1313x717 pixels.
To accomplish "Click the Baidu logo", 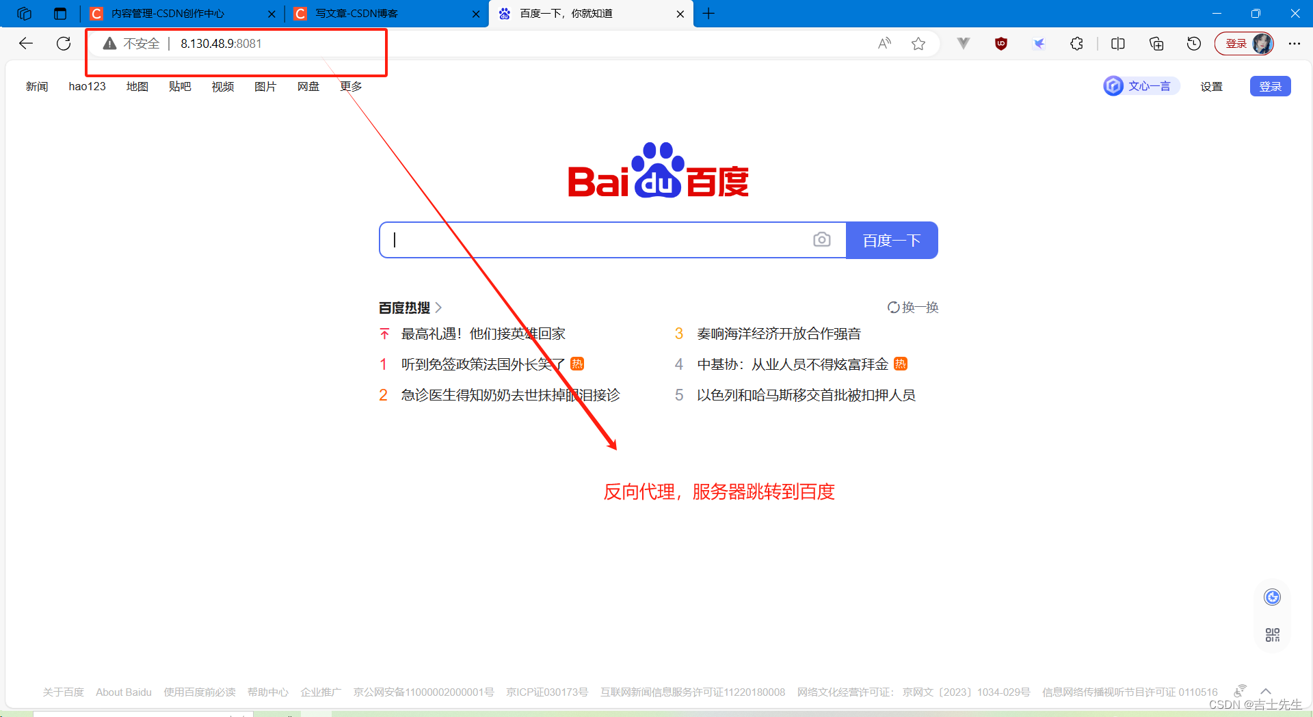I will [659, 170].
